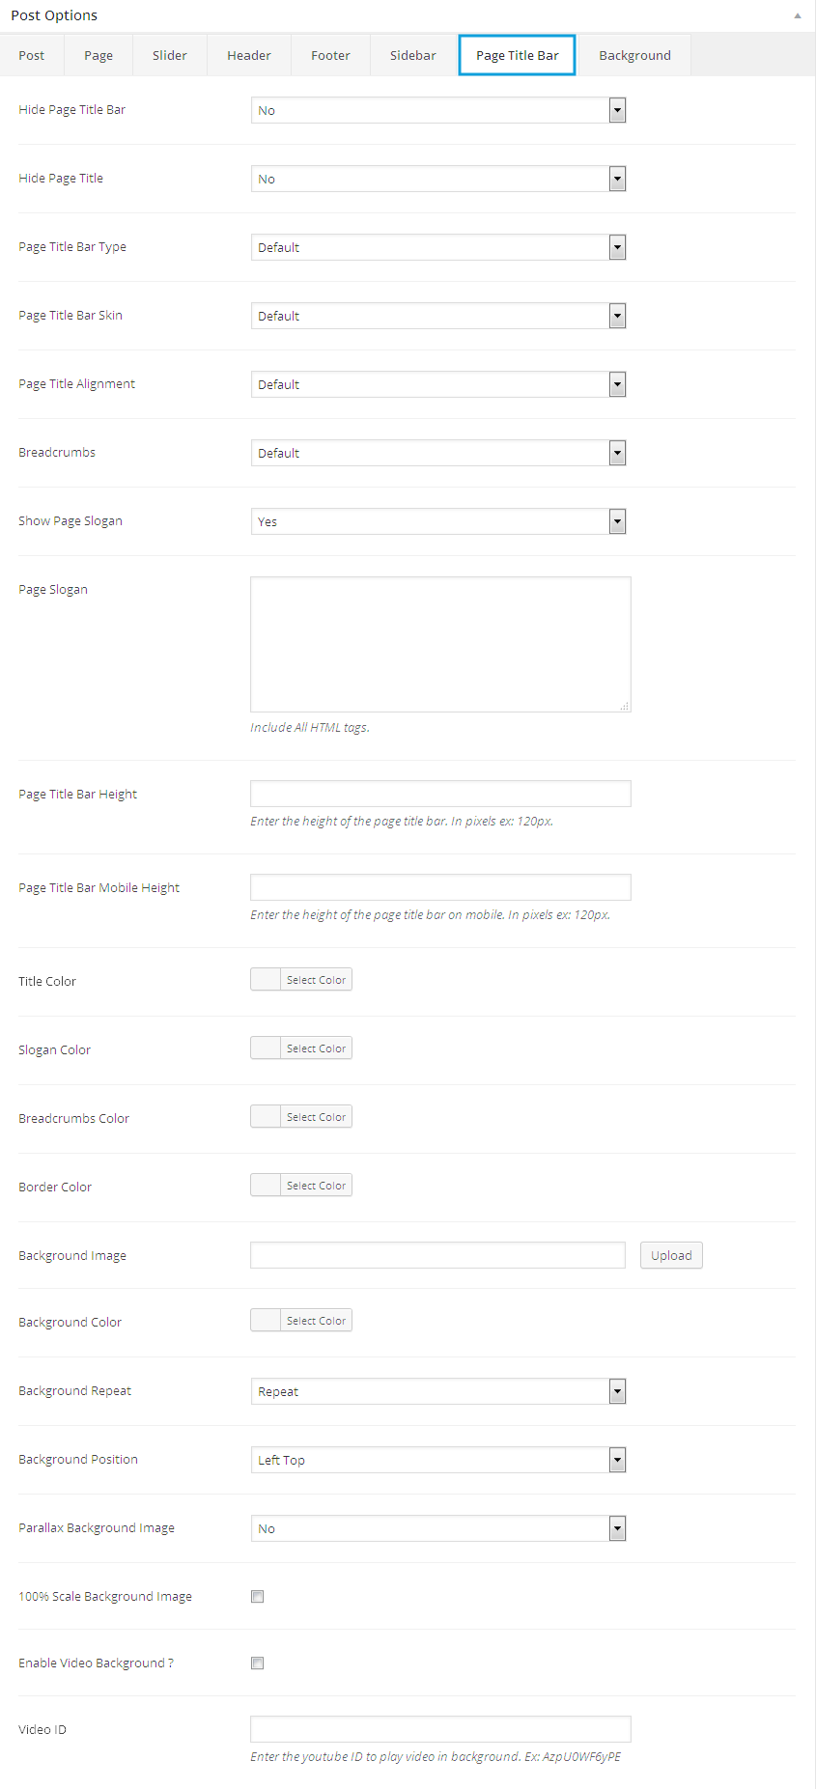The height and width of the screenshot is (1789, 816).
Task: Expand the Background Repeat dropdown
Action: tap(437, 1392)
